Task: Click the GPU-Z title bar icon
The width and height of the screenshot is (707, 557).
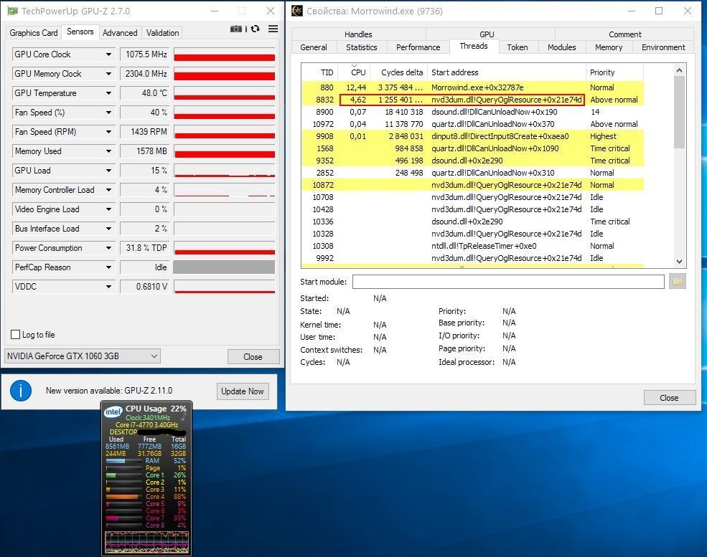Action: pyautogui.click(x=12, y=11)
